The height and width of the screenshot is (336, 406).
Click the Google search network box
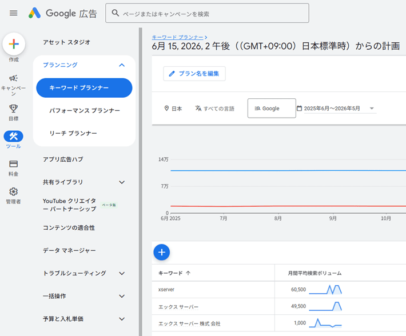(272, 108)
